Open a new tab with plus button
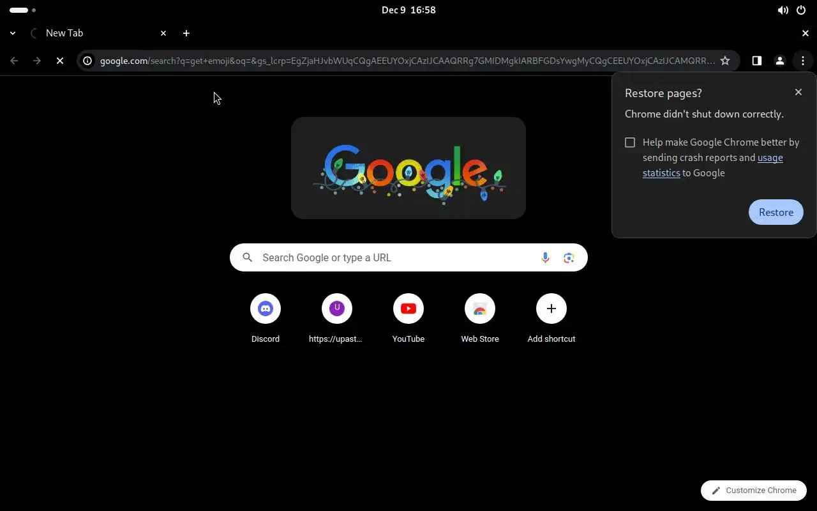 [x=186, y=33]
